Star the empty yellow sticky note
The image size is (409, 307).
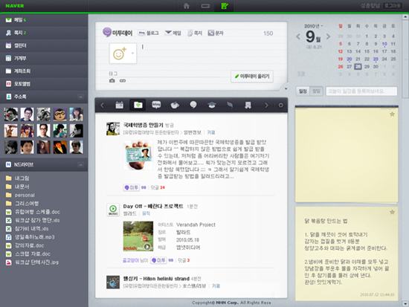pyautogui.click(x=392, y=114)
